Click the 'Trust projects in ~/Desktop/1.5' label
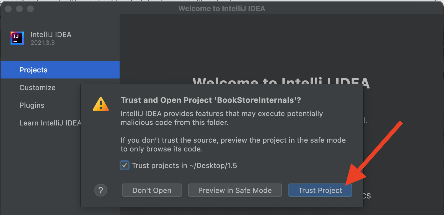 (184, 166)
